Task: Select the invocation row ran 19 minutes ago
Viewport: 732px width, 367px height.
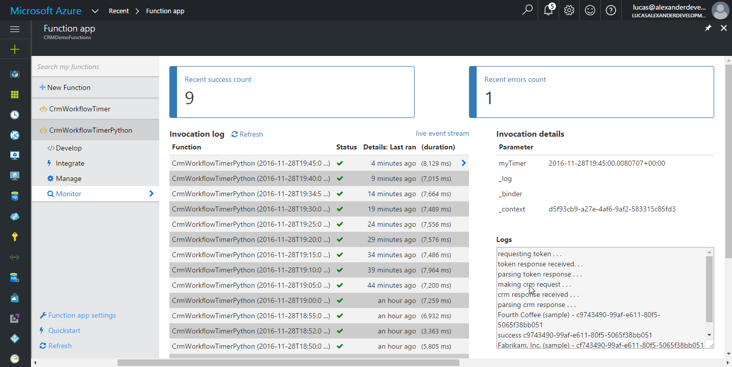Action: 319,209
